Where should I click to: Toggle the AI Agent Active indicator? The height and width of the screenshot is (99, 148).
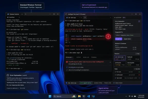[86, 83]
